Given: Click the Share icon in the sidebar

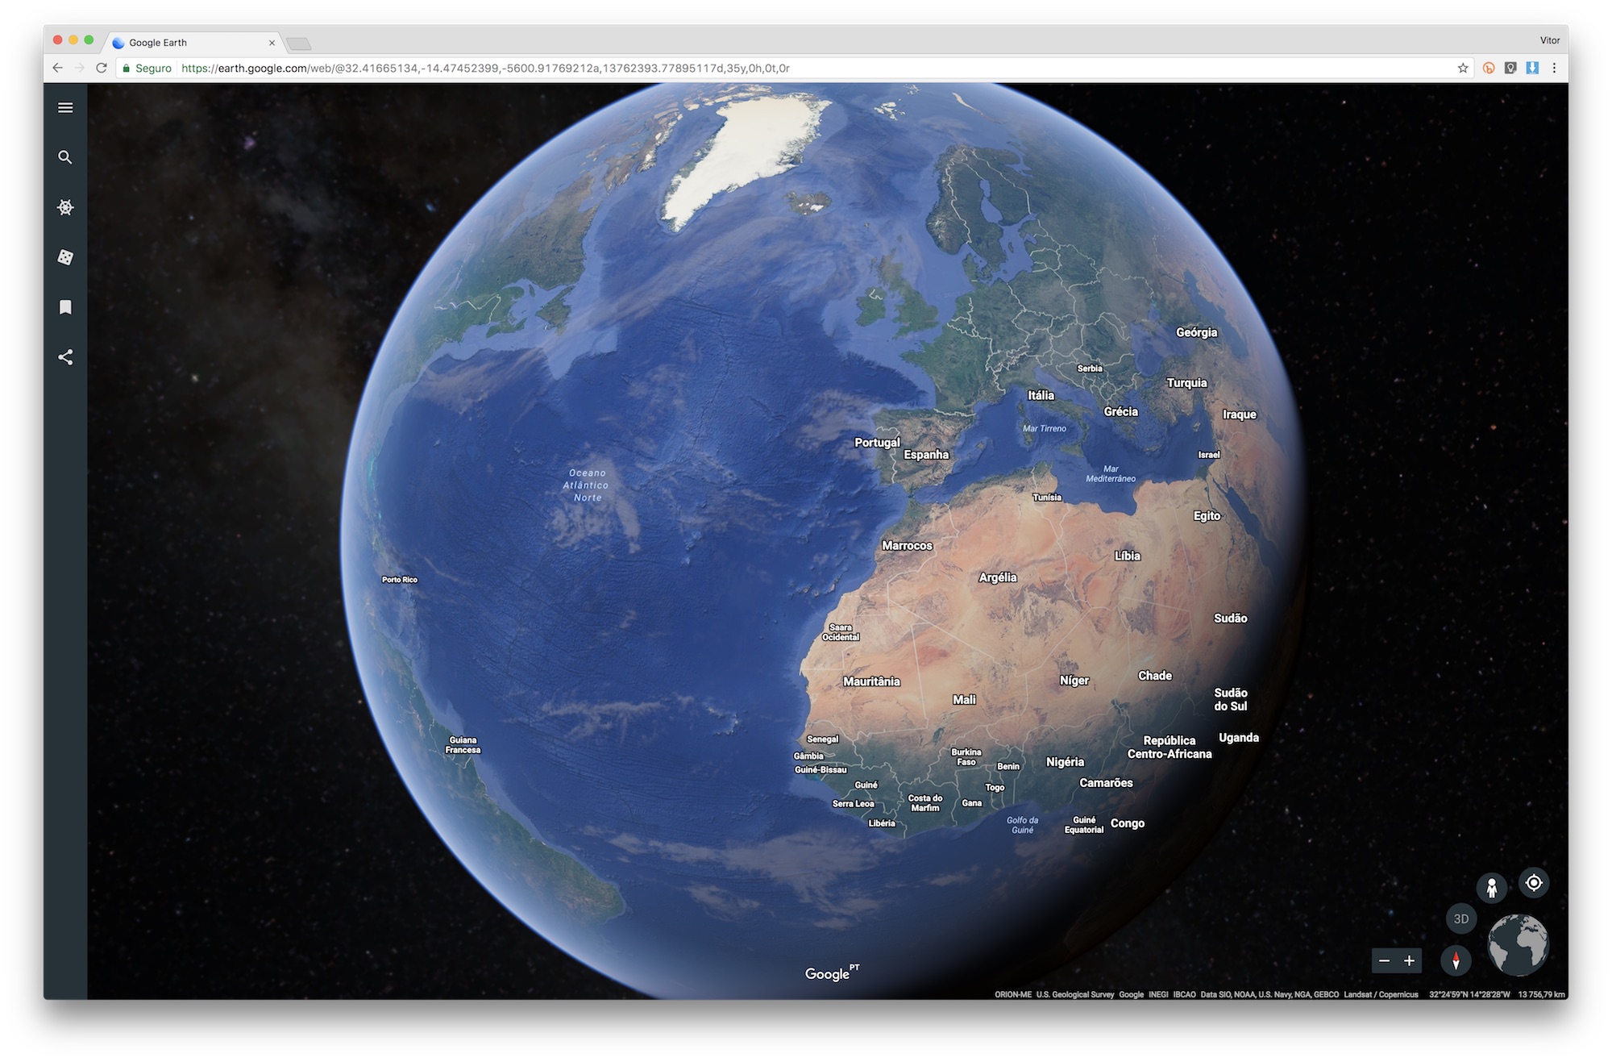Looking at the screenshot, I should [x=65, y=357].
